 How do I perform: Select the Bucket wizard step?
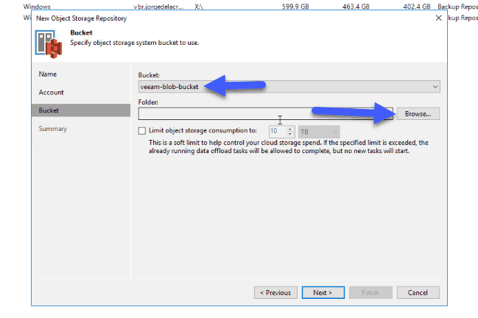(x=81, y=110)
